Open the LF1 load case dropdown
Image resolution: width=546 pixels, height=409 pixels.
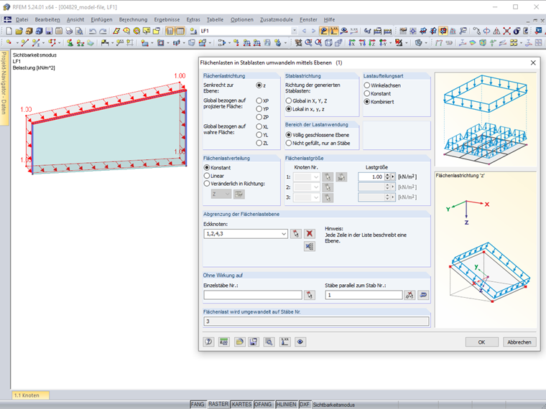click(x=295, y=31)
